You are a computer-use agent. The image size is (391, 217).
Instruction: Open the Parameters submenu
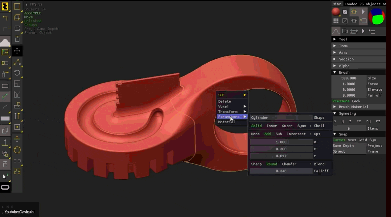pos(232,117)
